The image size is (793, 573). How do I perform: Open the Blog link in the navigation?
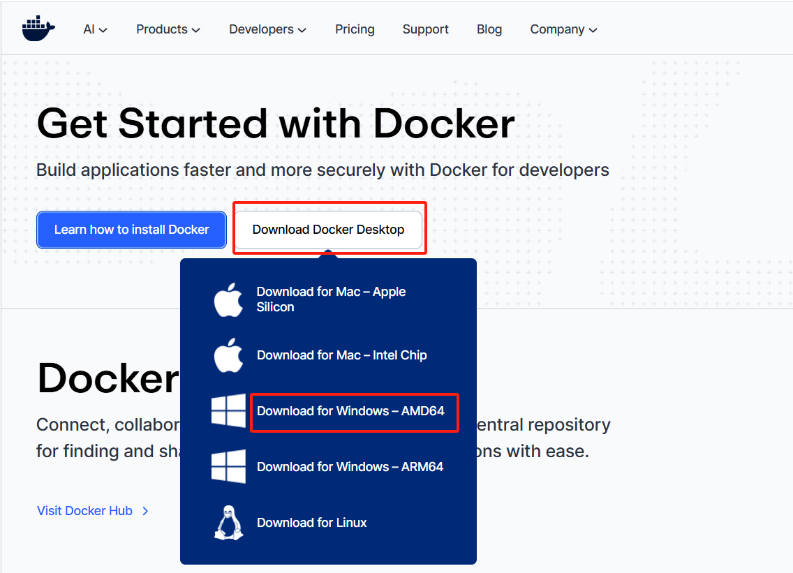[x=489, y=29]
